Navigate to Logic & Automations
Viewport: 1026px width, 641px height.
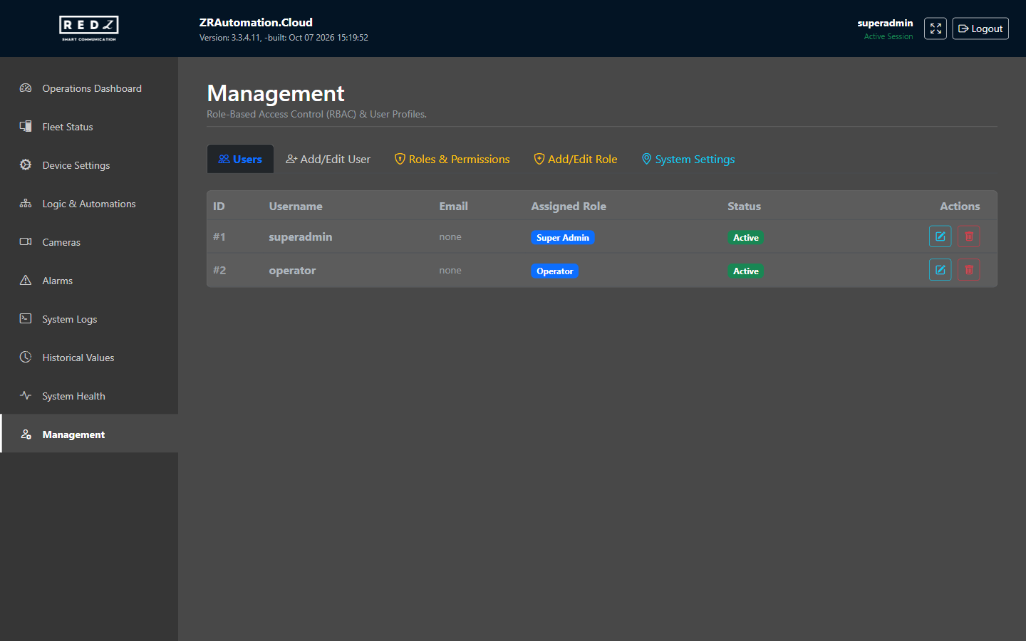[x=89, y=204]
